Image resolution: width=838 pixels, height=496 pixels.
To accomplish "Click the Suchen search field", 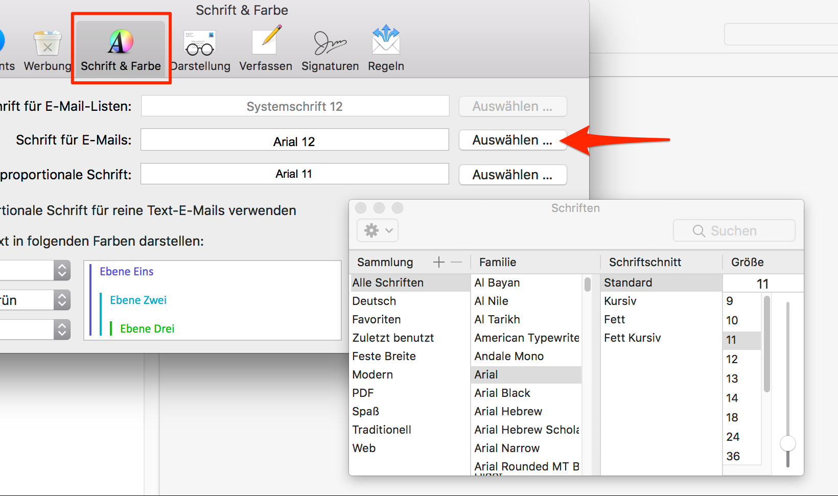I will [x=734, y=230].
